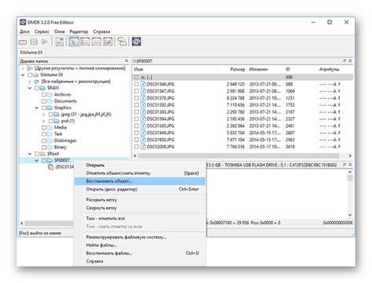Image resolution: width=372 pixels, height=283 pixels.
Task: Click the file icon of DSC01346.JPG
Action: 143,84
